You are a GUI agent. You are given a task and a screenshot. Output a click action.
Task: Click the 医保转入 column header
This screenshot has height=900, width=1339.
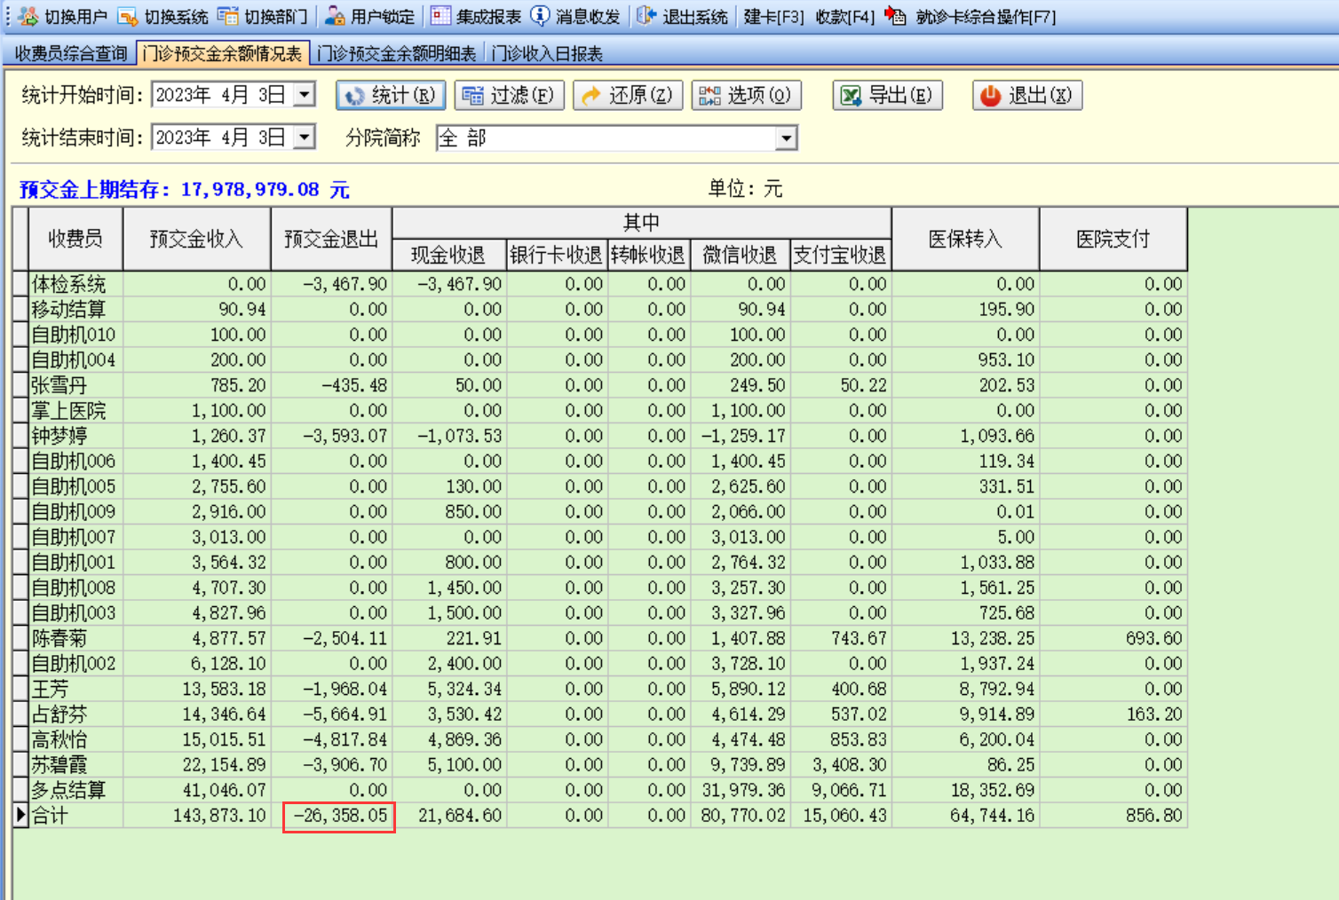(x=965, y=239)
